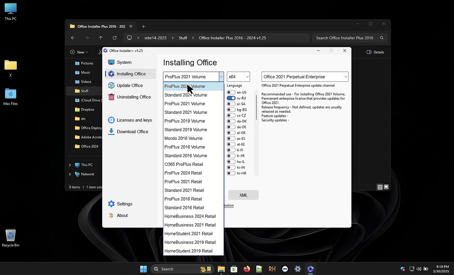Choose O365 ProPlus Retail from list
The height and width of the screenshot is (275, 454).
point(193,164)
